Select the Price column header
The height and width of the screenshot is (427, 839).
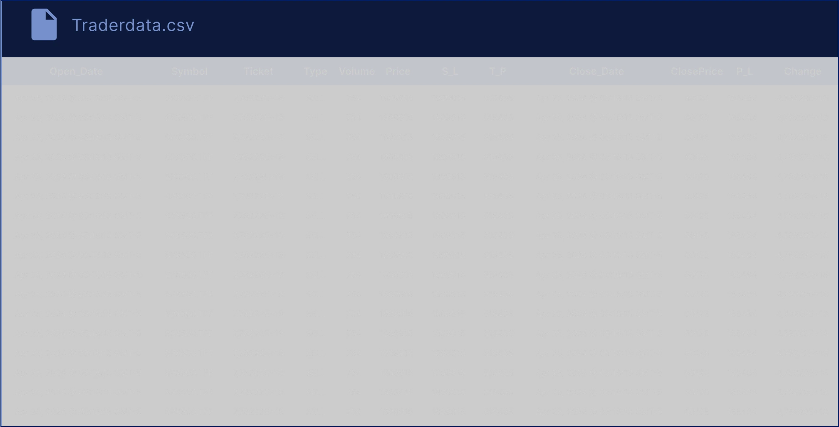[398, 71]
